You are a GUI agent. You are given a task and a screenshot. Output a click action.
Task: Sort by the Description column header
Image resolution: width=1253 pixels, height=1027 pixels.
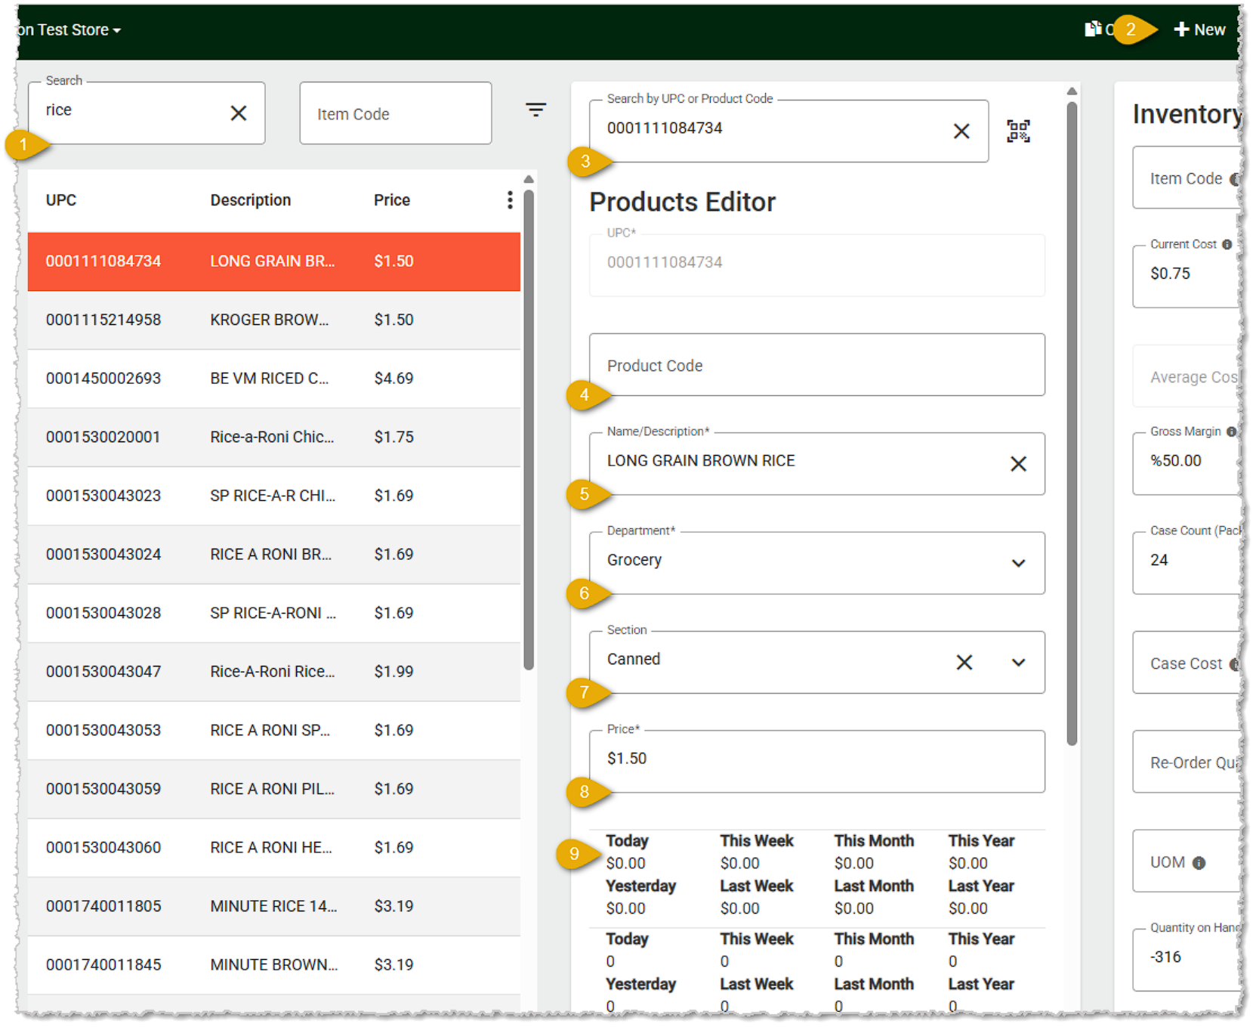click(251, 200)
